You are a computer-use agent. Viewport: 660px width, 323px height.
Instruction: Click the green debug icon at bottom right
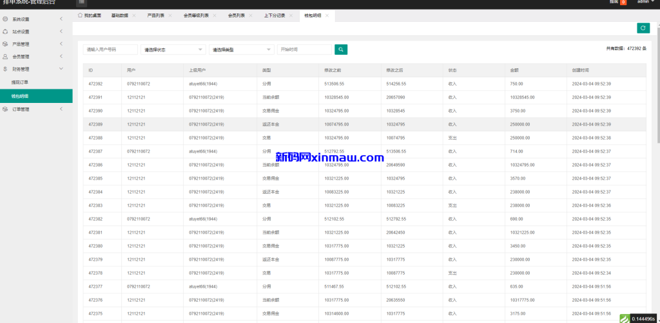(625, 318)
